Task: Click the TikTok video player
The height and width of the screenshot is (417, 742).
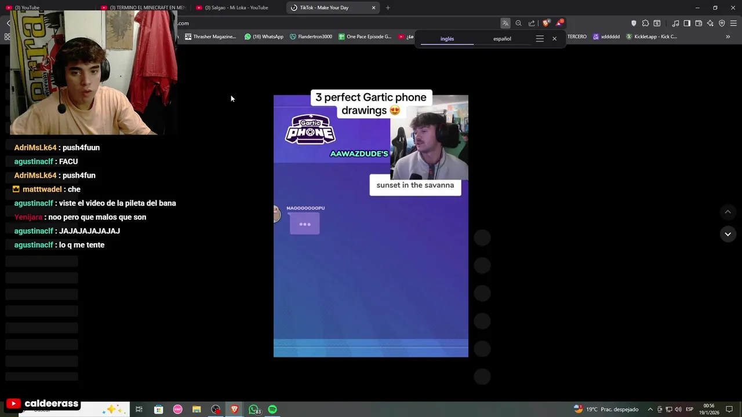Action: tap(371, 226)
